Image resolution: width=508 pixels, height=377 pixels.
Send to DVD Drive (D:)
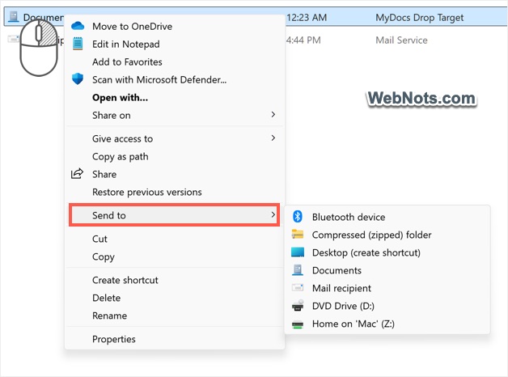point(387,306)
